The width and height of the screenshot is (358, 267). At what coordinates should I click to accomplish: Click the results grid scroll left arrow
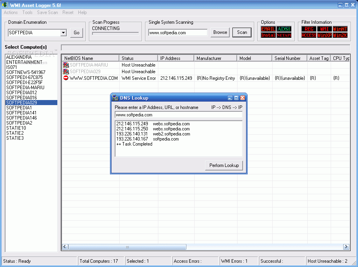[x=65, y=247]
